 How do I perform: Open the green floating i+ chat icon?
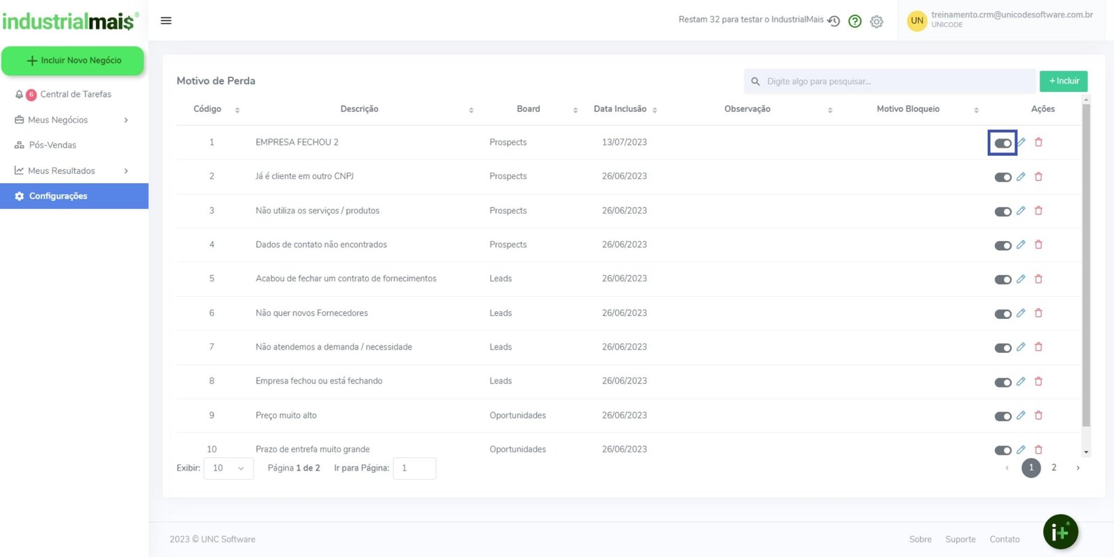[1060, 532]
